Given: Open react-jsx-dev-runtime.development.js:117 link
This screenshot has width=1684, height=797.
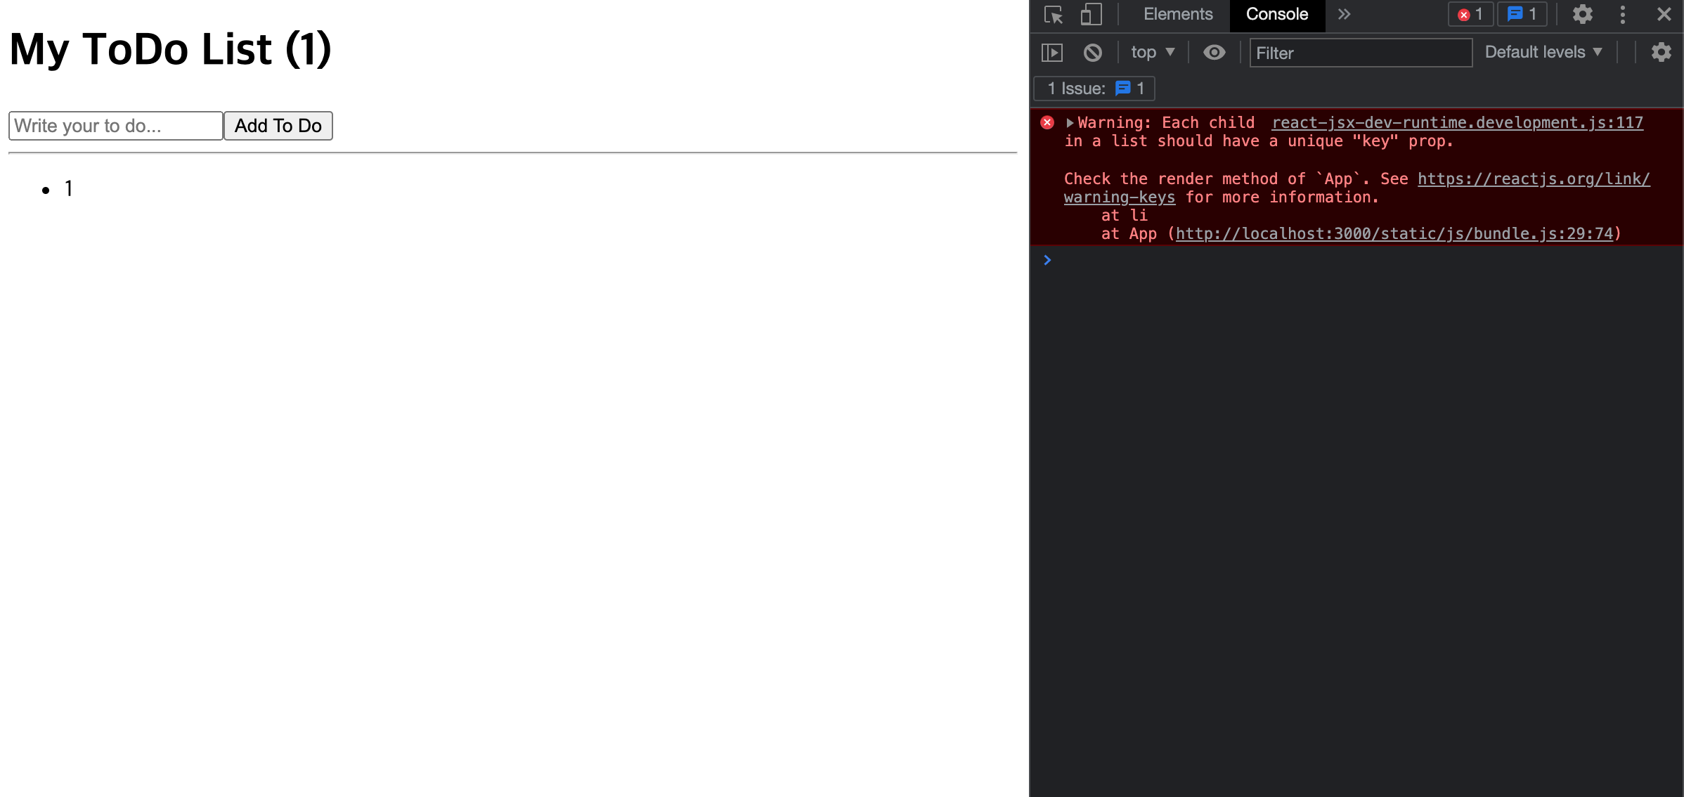Looking at the screenshot, I should coord(1457,123).
